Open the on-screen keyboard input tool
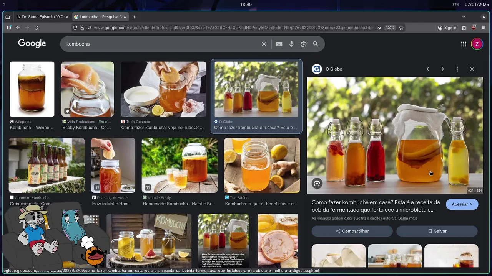The height and width of the screenshot is (276, 492). click(x=279, y=44)
